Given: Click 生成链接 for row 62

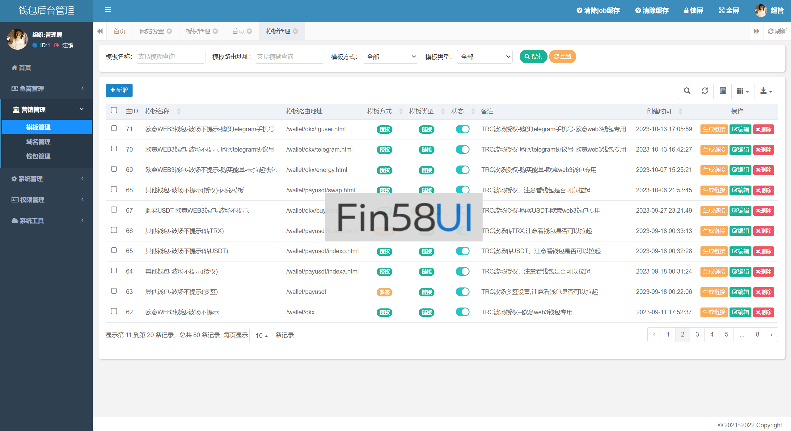Looking at the screenshot, I should pos(714,312).
